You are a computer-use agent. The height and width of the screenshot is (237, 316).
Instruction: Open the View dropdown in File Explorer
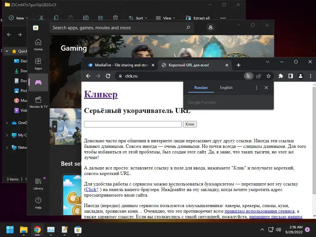(165, 18)
